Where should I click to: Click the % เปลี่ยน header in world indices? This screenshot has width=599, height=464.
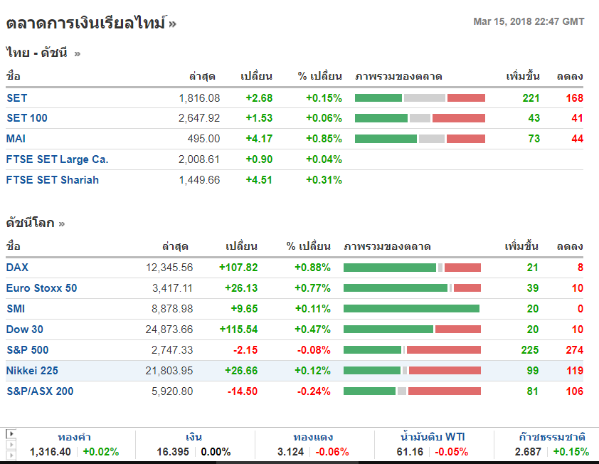point(309,247)
